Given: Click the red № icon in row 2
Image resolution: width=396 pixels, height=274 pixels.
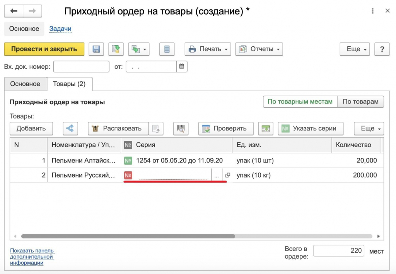Looking at the screenshot, I should (x=128, y=175).
